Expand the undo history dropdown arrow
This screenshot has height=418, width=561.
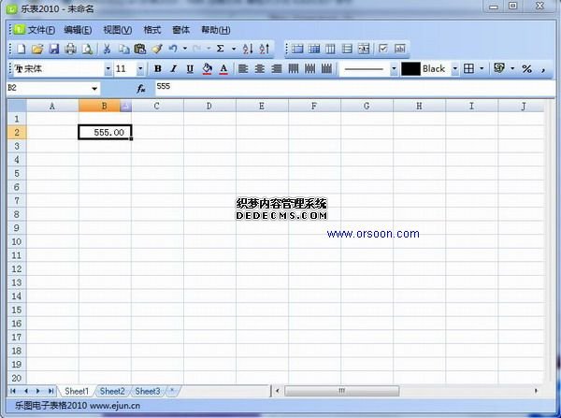pos(185,49)
